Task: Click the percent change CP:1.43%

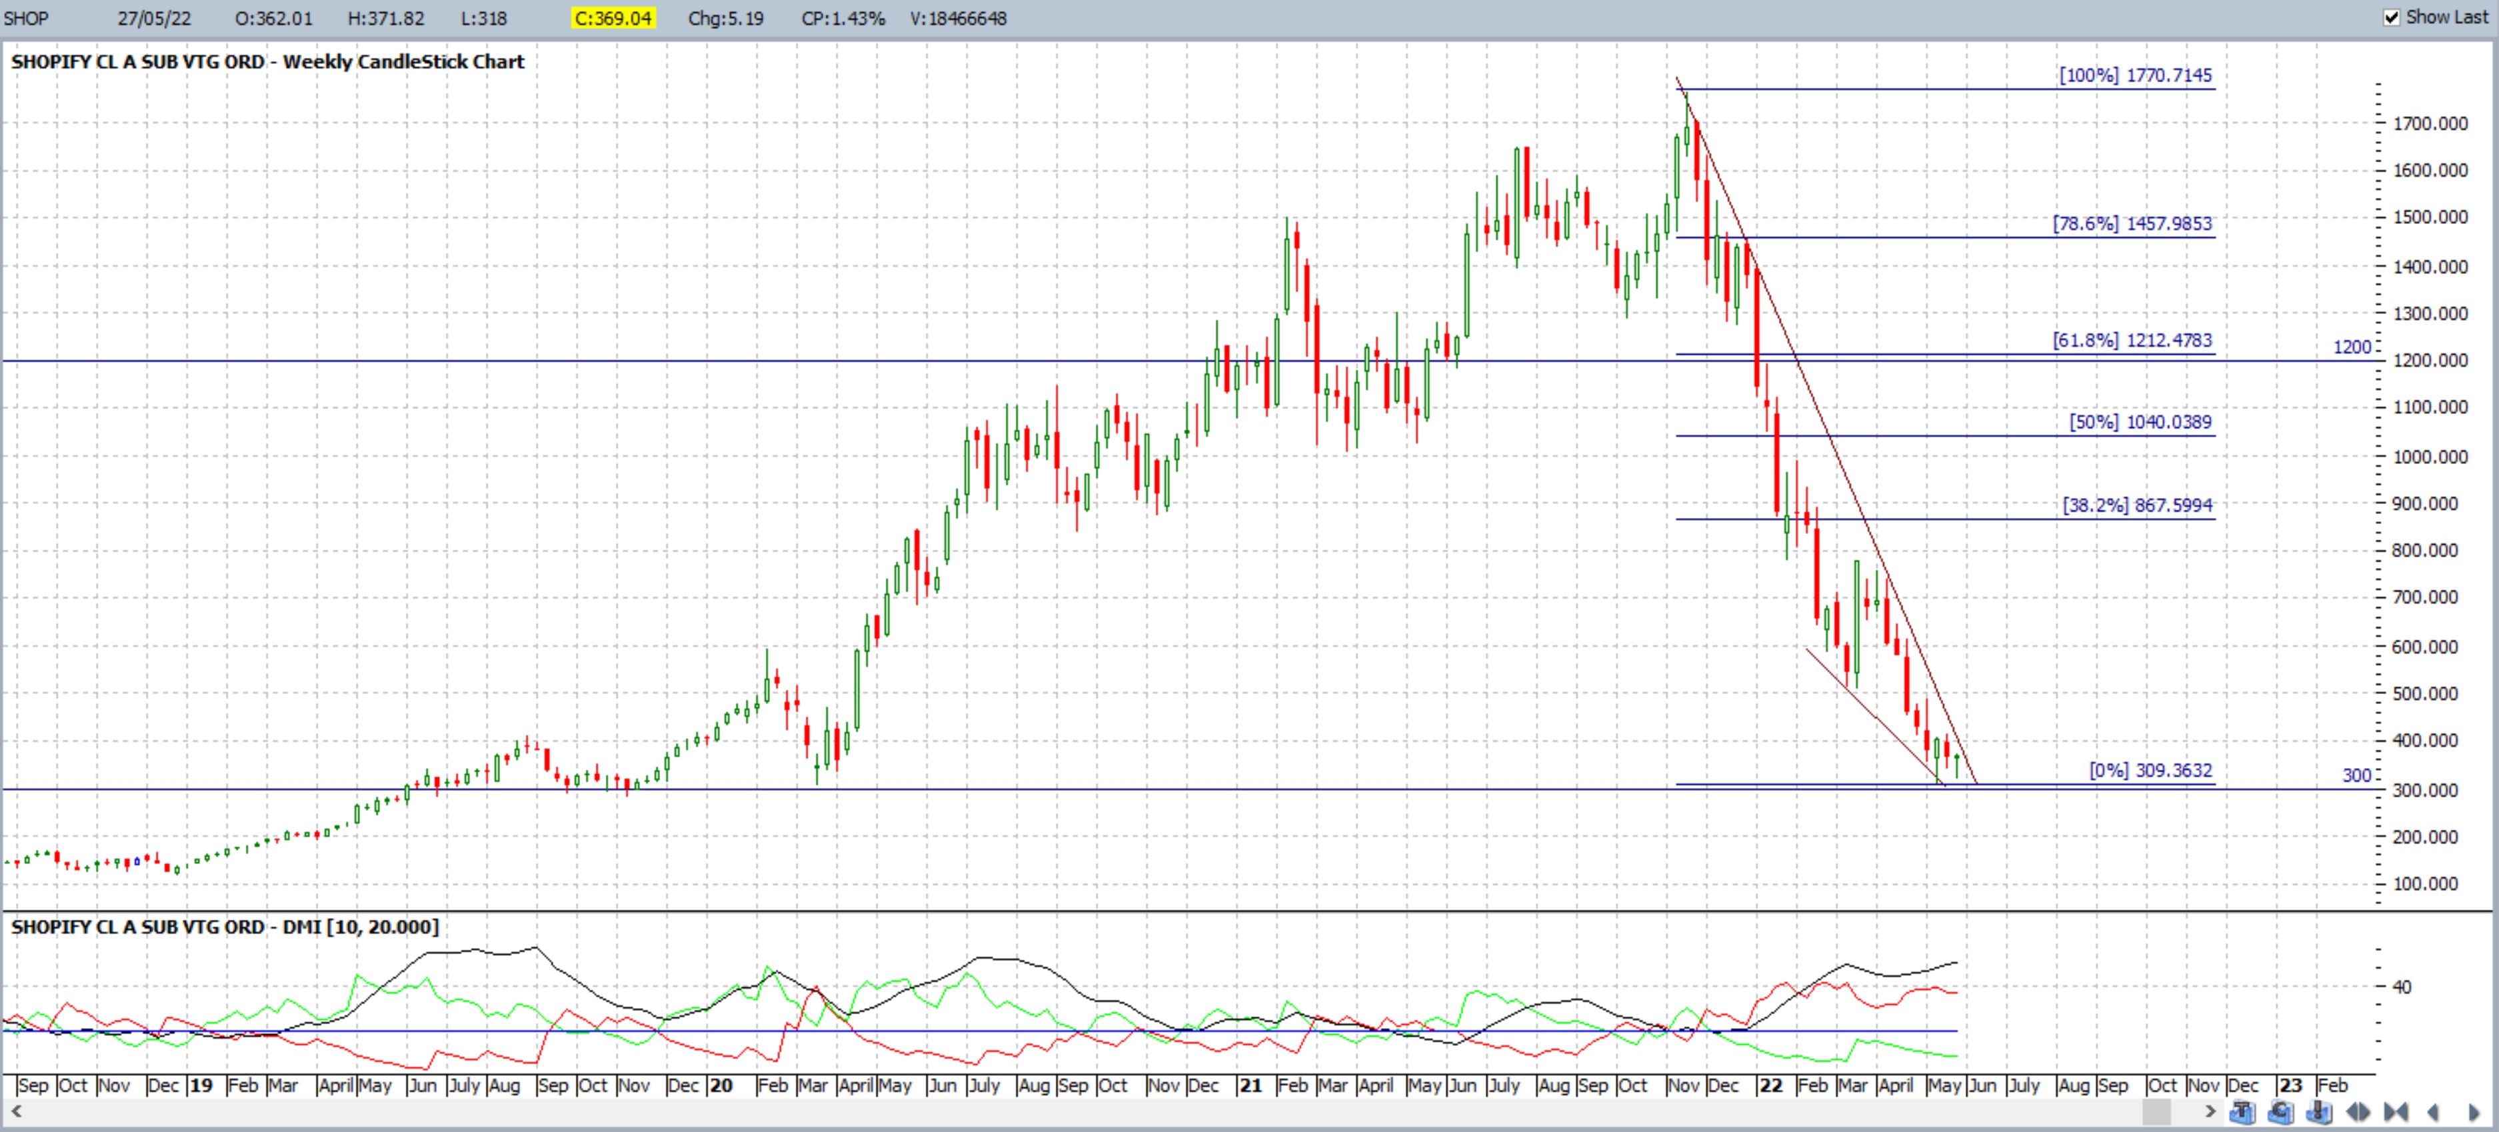Action: point(843,19)
